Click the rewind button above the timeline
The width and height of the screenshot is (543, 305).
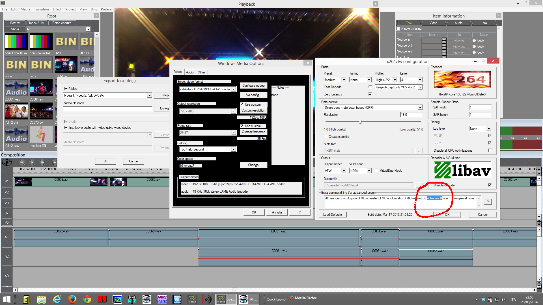point(22,162)
